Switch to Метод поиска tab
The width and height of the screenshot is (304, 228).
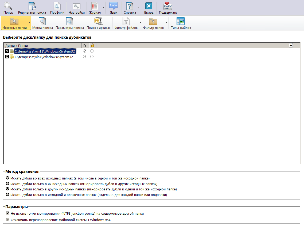pyautogui.click(x=42, y=23)
